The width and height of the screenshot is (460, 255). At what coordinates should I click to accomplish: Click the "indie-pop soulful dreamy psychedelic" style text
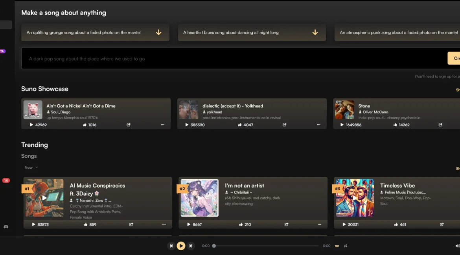tap(389, 118)
